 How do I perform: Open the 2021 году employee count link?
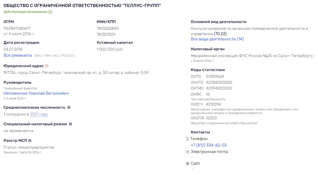[39, 114]
